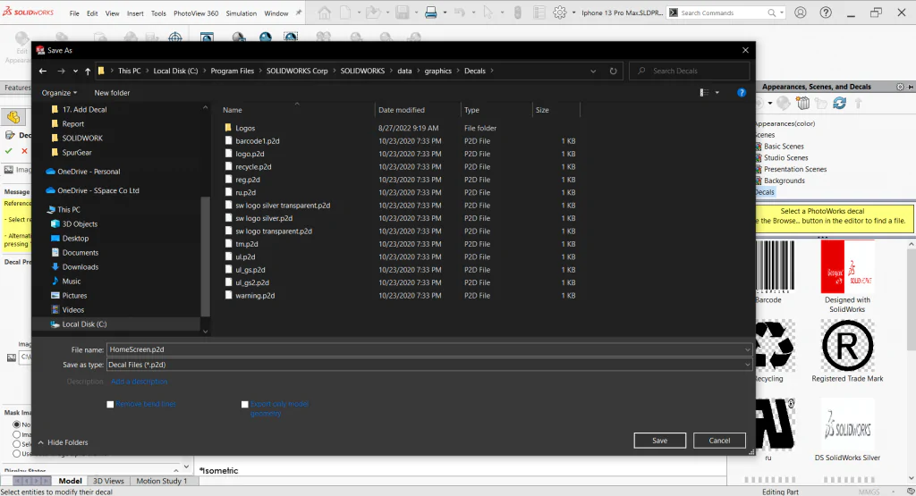Select sw logo silver transparent.p2d file
The width and height of the screenshot is (916, 496).
(x=283, y=206)
